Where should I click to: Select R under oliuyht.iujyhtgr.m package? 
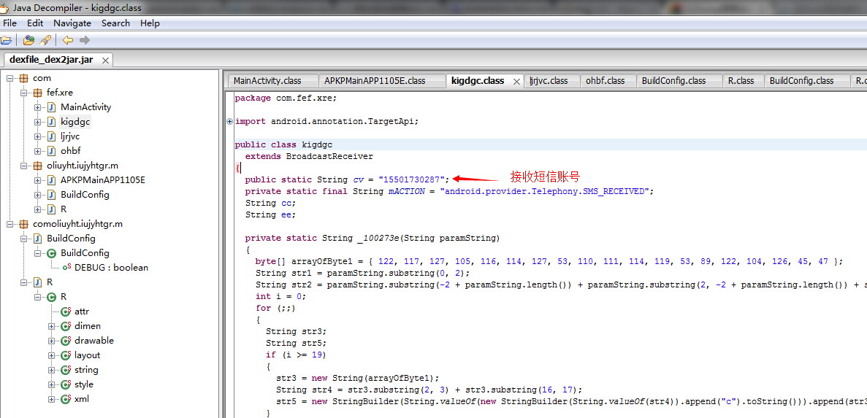coord(64,209)
